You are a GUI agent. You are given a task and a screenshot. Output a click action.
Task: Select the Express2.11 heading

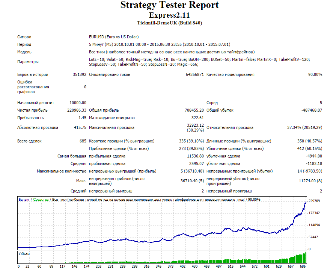169,15
